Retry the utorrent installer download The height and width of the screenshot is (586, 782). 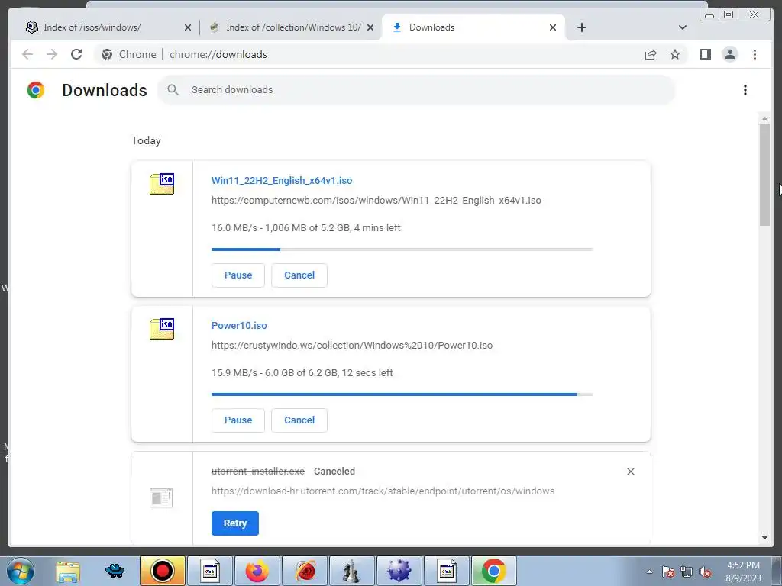coord(235,523)
